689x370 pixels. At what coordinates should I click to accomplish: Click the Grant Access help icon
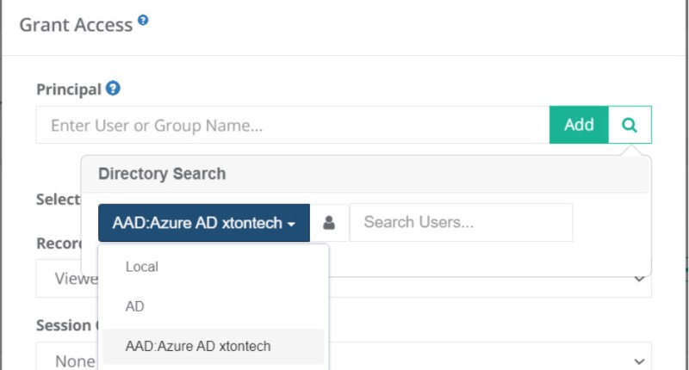143,20
